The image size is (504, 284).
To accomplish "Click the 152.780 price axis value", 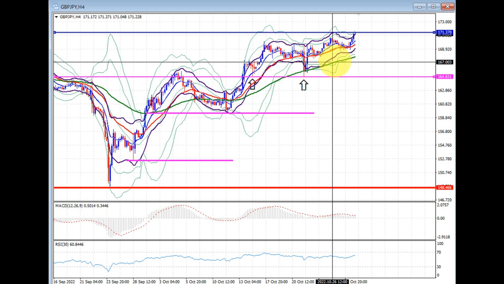I will tap(445, 159).
